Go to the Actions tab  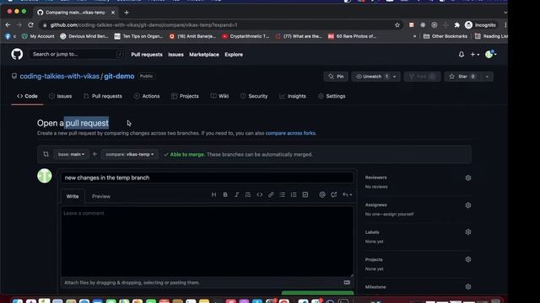pyautogui.click(x=147, y=96)
